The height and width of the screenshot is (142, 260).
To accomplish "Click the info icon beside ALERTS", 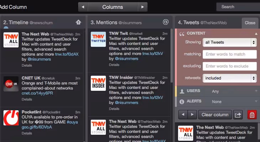I will point(182,102).
